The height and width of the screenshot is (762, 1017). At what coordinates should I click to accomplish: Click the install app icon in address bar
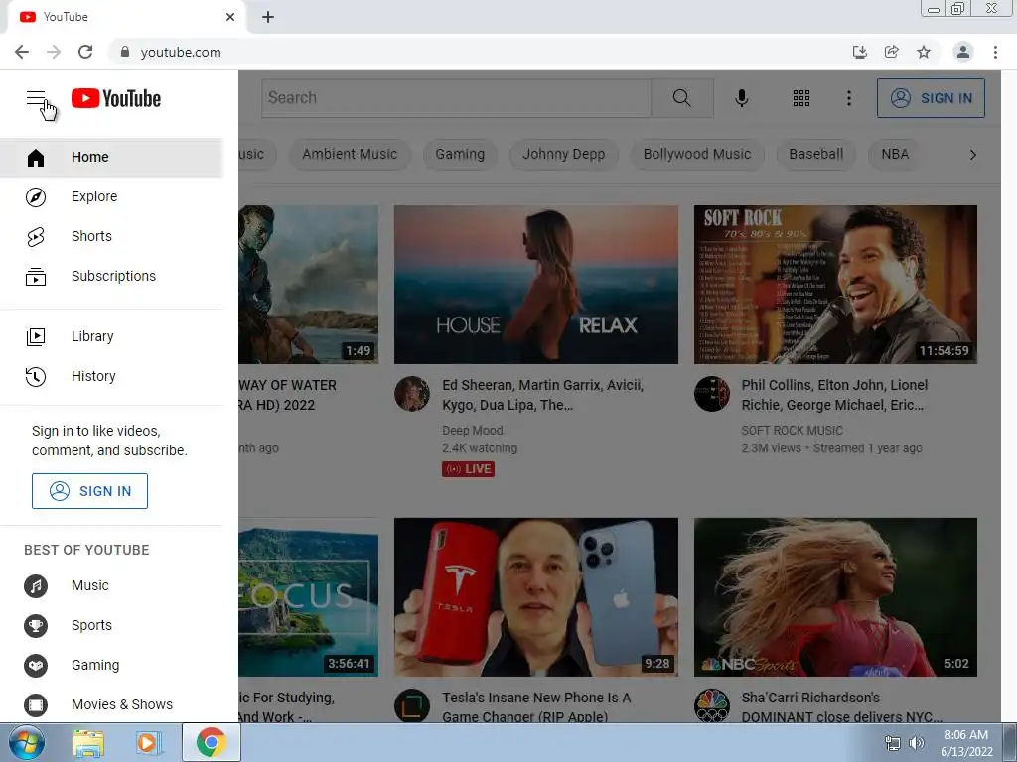(859, 52)
